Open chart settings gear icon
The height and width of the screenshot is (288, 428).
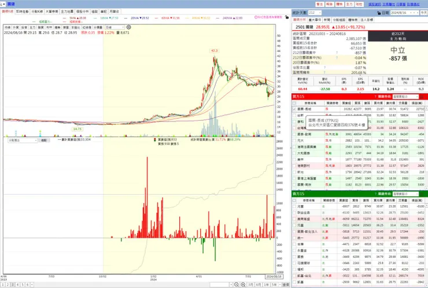pos(128,27)
